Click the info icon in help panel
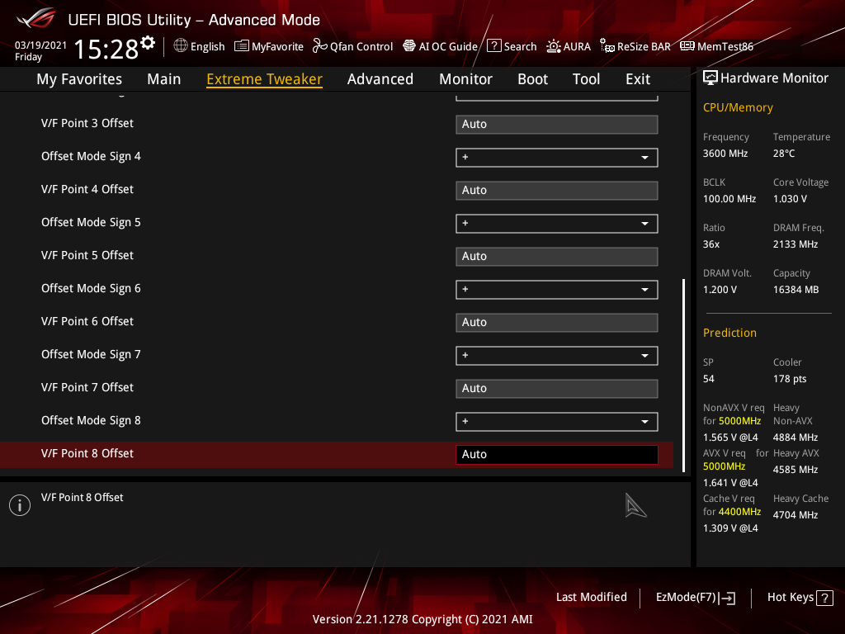 (x=20, y=505)
